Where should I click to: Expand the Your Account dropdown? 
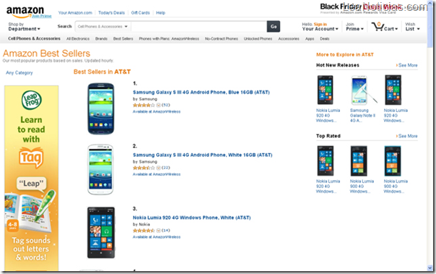click(320, 27)
